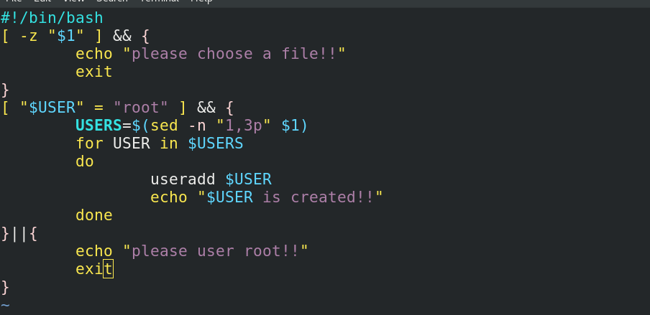Click $USER inside the created string

tap(229, 197)
